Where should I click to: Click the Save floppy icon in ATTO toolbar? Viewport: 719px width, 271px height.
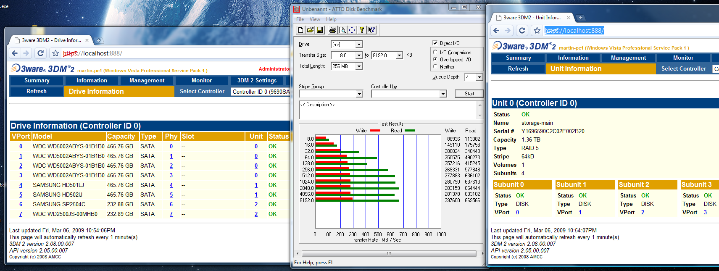[x=320, y=30]
